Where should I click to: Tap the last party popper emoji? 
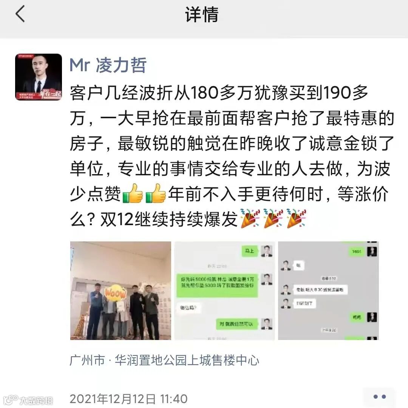click(297, 218)
